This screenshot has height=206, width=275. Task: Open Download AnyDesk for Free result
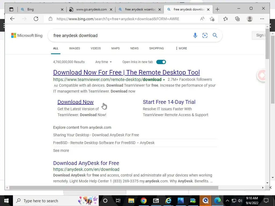click(86, 163)
